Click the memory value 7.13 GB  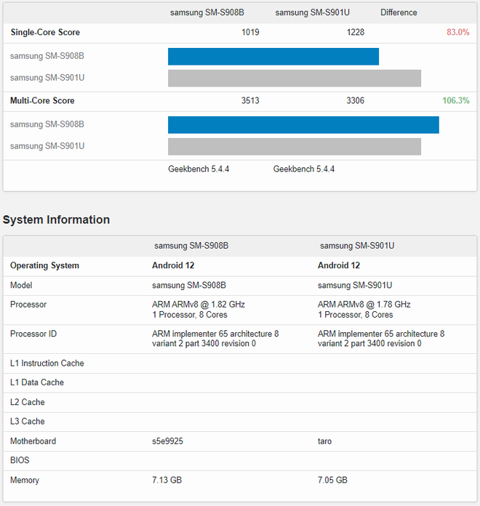pos(167,480)
